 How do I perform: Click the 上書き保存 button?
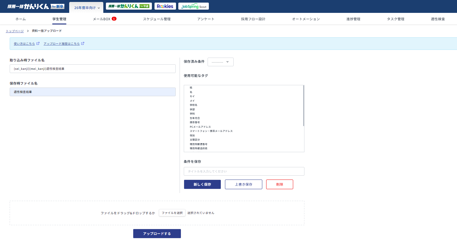tap(243, 184)
